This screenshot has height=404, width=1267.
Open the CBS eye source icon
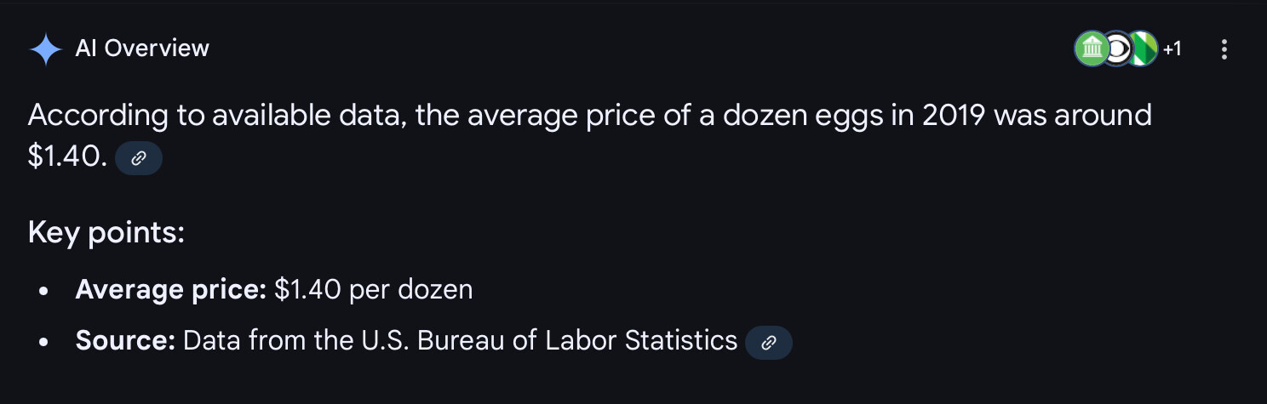1115,49
